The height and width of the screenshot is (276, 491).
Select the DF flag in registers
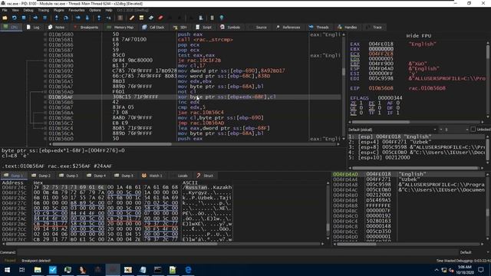390,107
